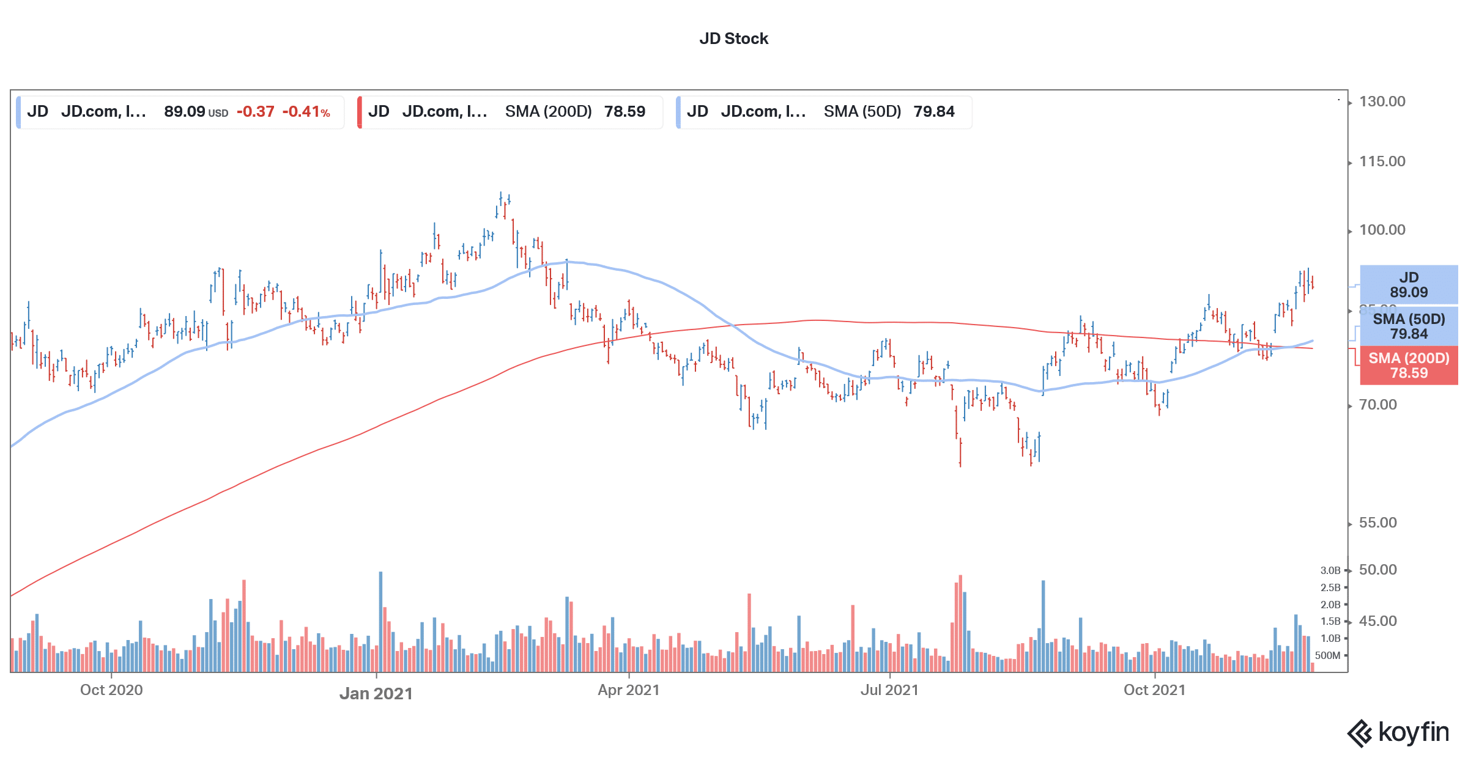Viewport: 1468px width, 758px height.
Task: Click the koyfin logo
Action: click(1398, 732)
